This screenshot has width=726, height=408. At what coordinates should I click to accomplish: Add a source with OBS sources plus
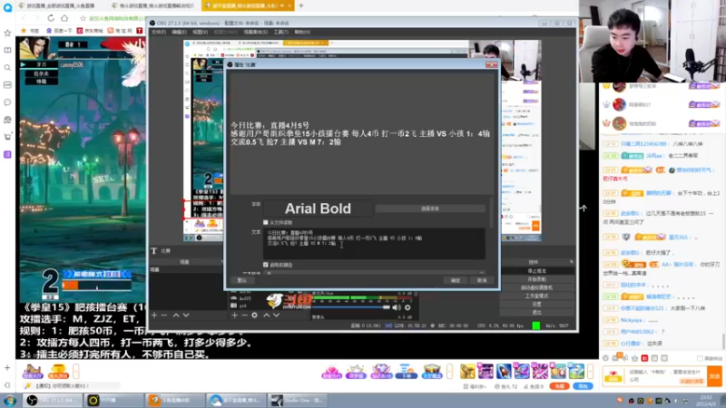coord(235,315)
